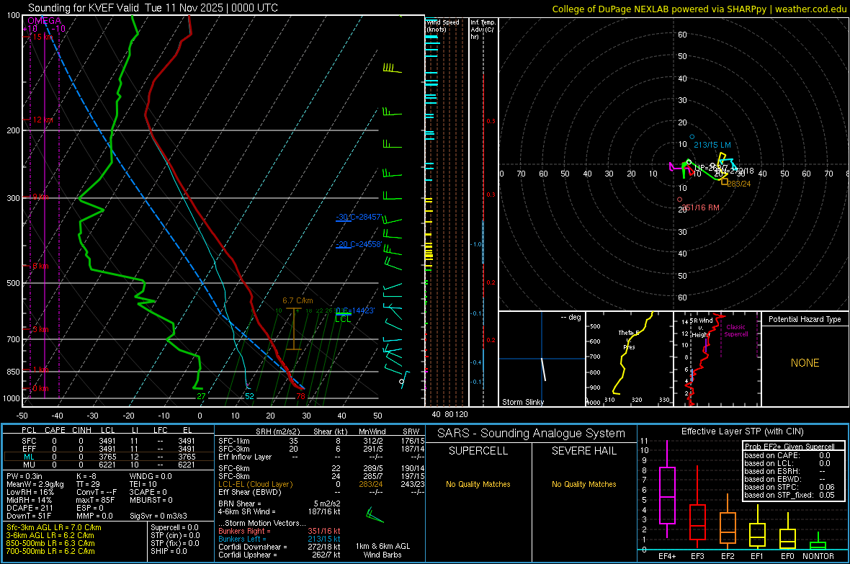Viewport: 850px width, 564px height.
Task: Click the Prob EF2+ Given Supercell heading
Action: [789, 447]
